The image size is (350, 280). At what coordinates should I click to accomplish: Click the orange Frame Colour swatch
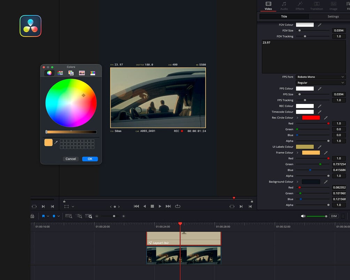(x=311, y=152)
